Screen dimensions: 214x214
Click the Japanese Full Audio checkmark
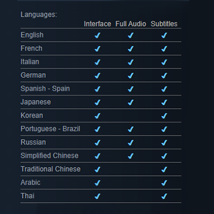tap(131, 102)
